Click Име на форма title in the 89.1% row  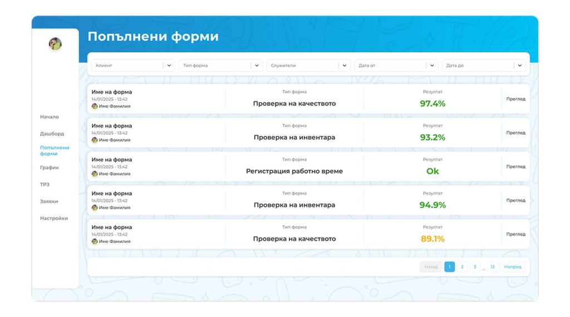tap(111, 227)
